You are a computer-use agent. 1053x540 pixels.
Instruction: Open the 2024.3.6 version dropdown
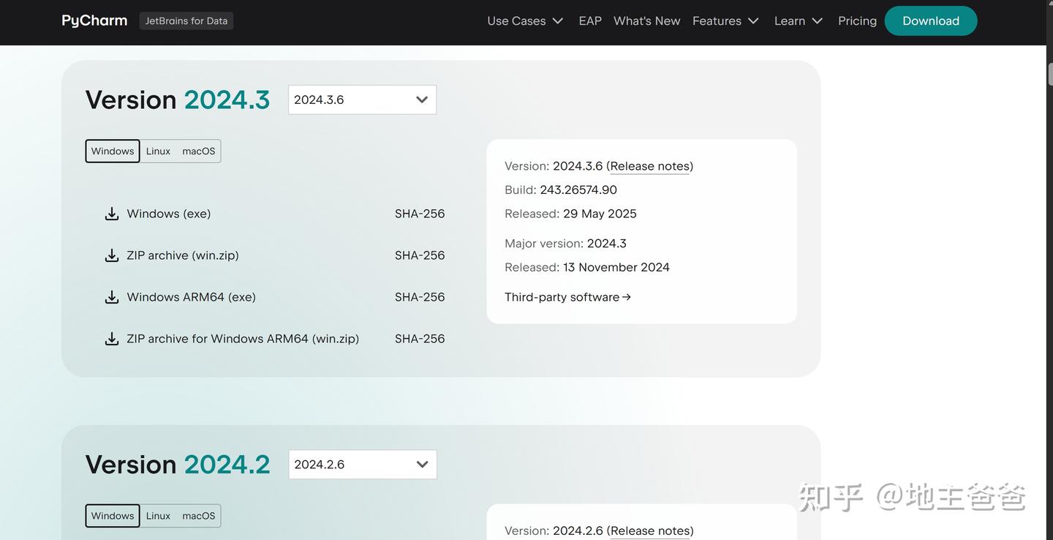tap(362, 100)
